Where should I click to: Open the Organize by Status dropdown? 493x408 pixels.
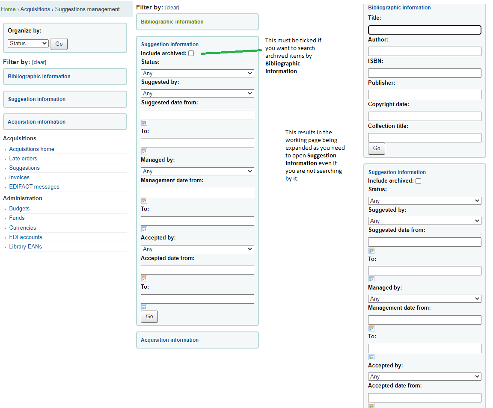(x=28, y=44)
